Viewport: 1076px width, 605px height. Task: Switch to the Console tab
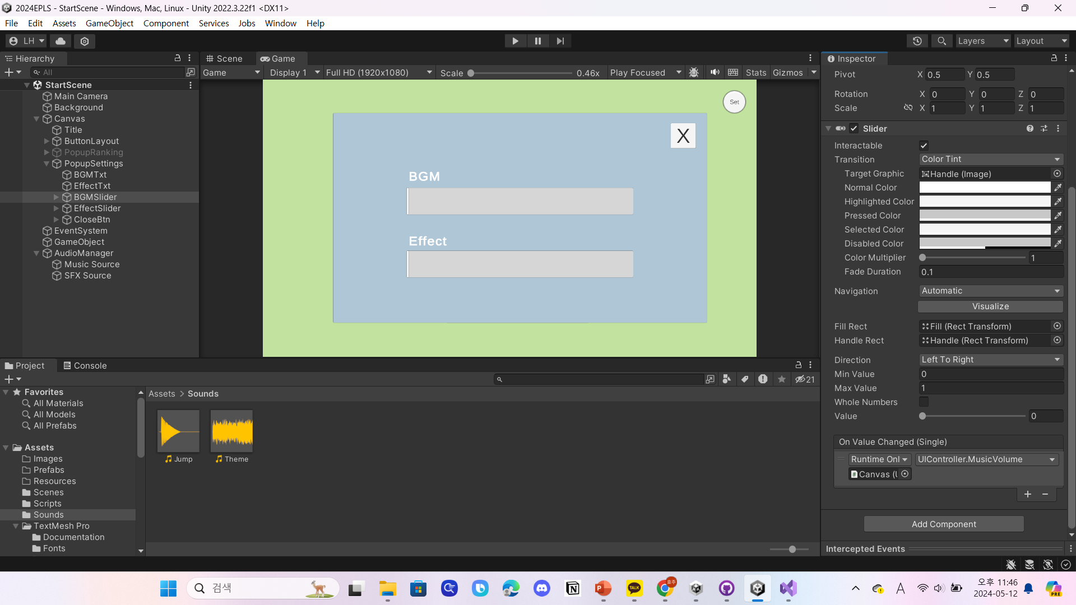click(85, 365)
